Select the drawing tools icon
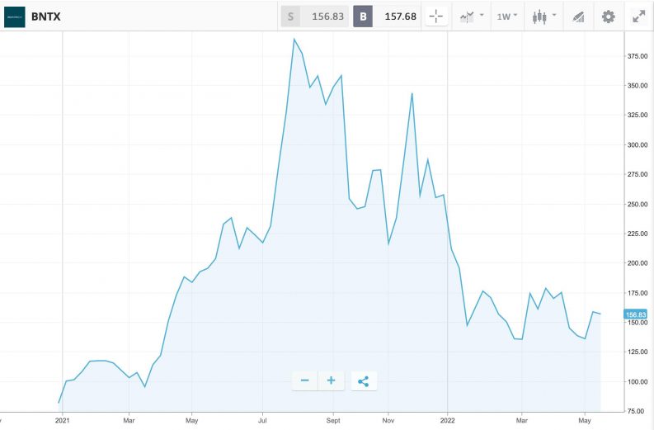This screenshot has height=430, width=654. tap(578, 17)
